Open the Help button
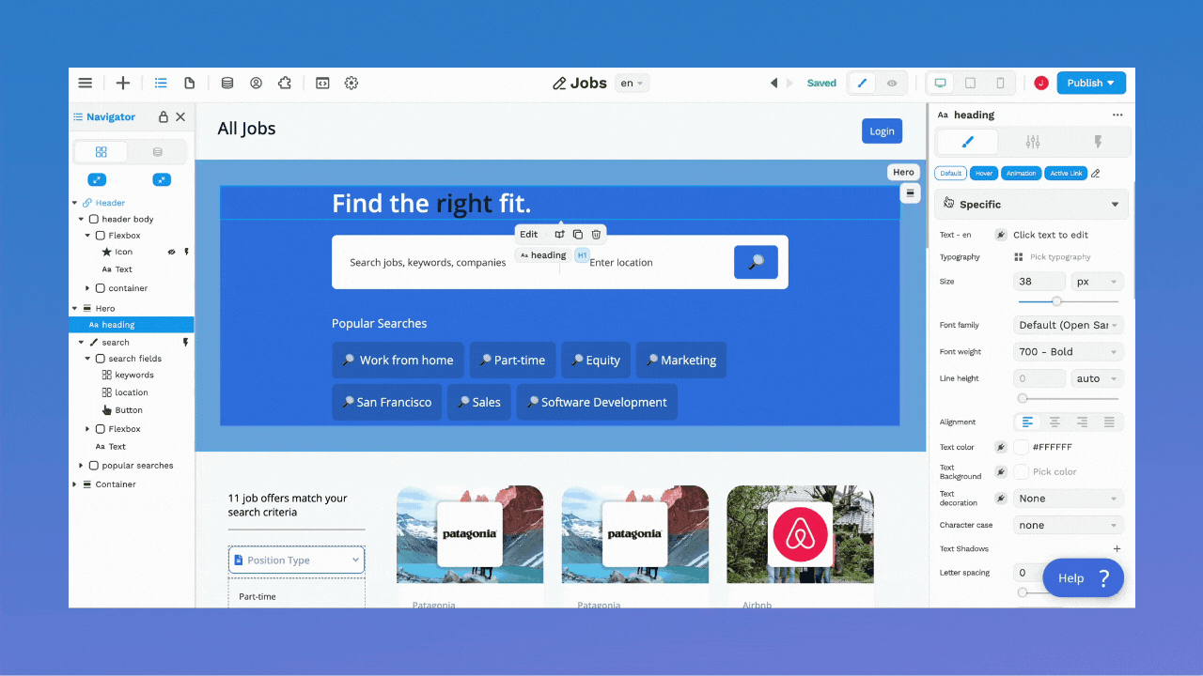This screenshot has height=676, width=1203. 1083,578
